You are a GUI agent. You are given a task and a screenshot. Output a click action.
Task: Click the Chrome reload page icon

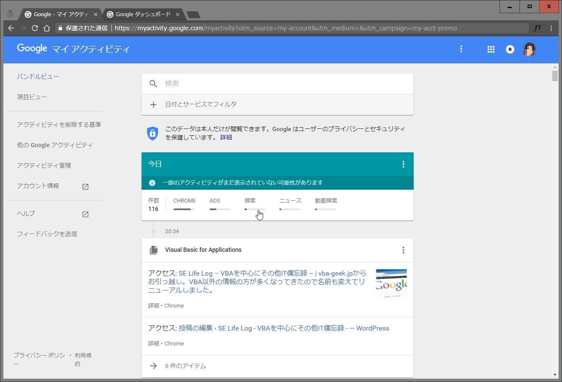[x=35, y=28]
